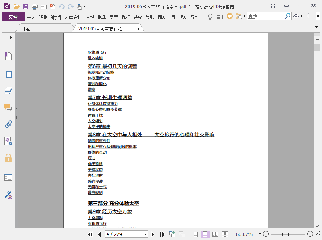Open the page number dropdown arrow
Screen dimensions: 322x240
point(145,234)
